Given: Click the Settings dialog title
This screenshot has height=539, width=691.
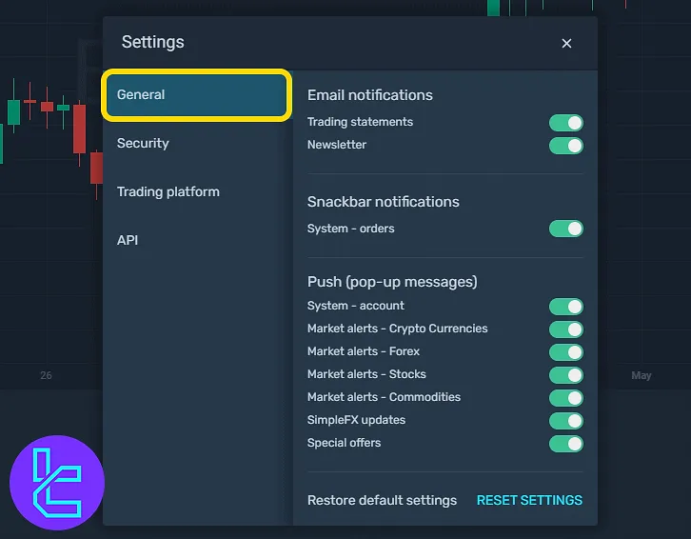Looking at the screenshot, I should click(x=153, y=42).
